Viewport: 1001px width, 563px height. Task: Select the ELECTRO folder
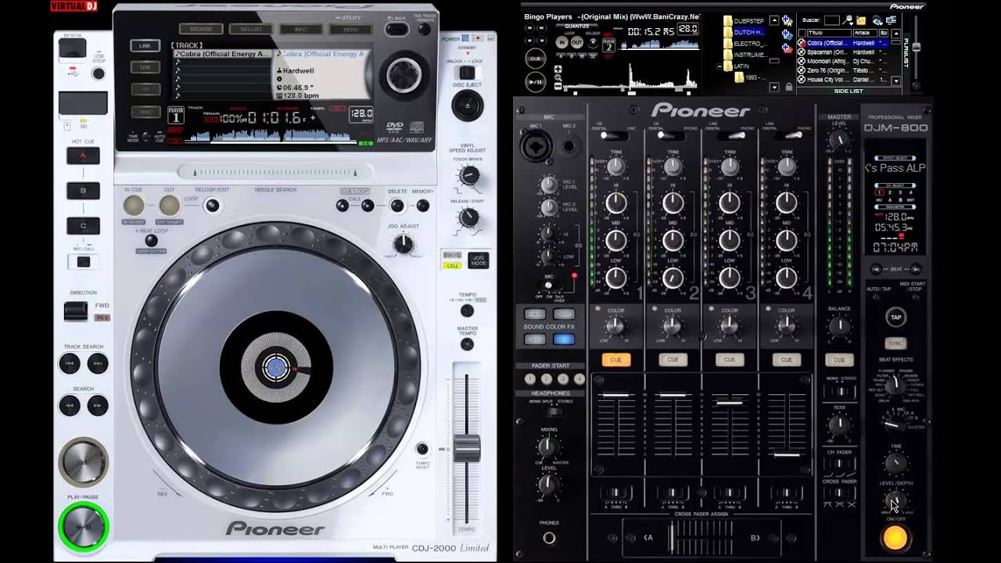749,44
